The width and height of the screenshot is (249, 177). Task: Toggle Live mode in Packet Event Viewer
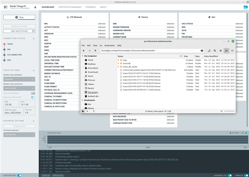point(247,133)
